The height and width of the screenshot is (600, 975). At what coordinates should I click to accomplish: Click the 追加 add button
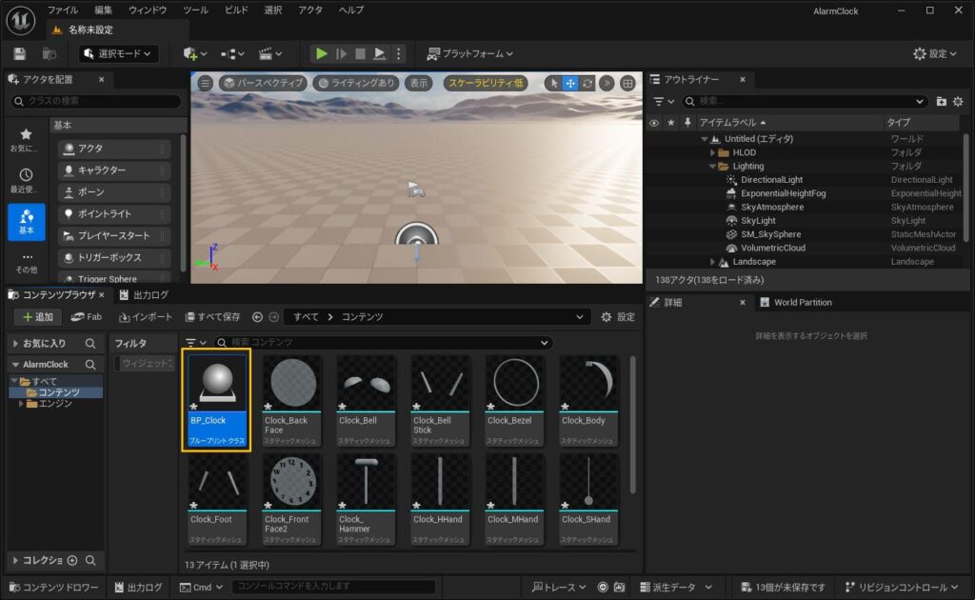pyautogui.click(x=37, y=316)
